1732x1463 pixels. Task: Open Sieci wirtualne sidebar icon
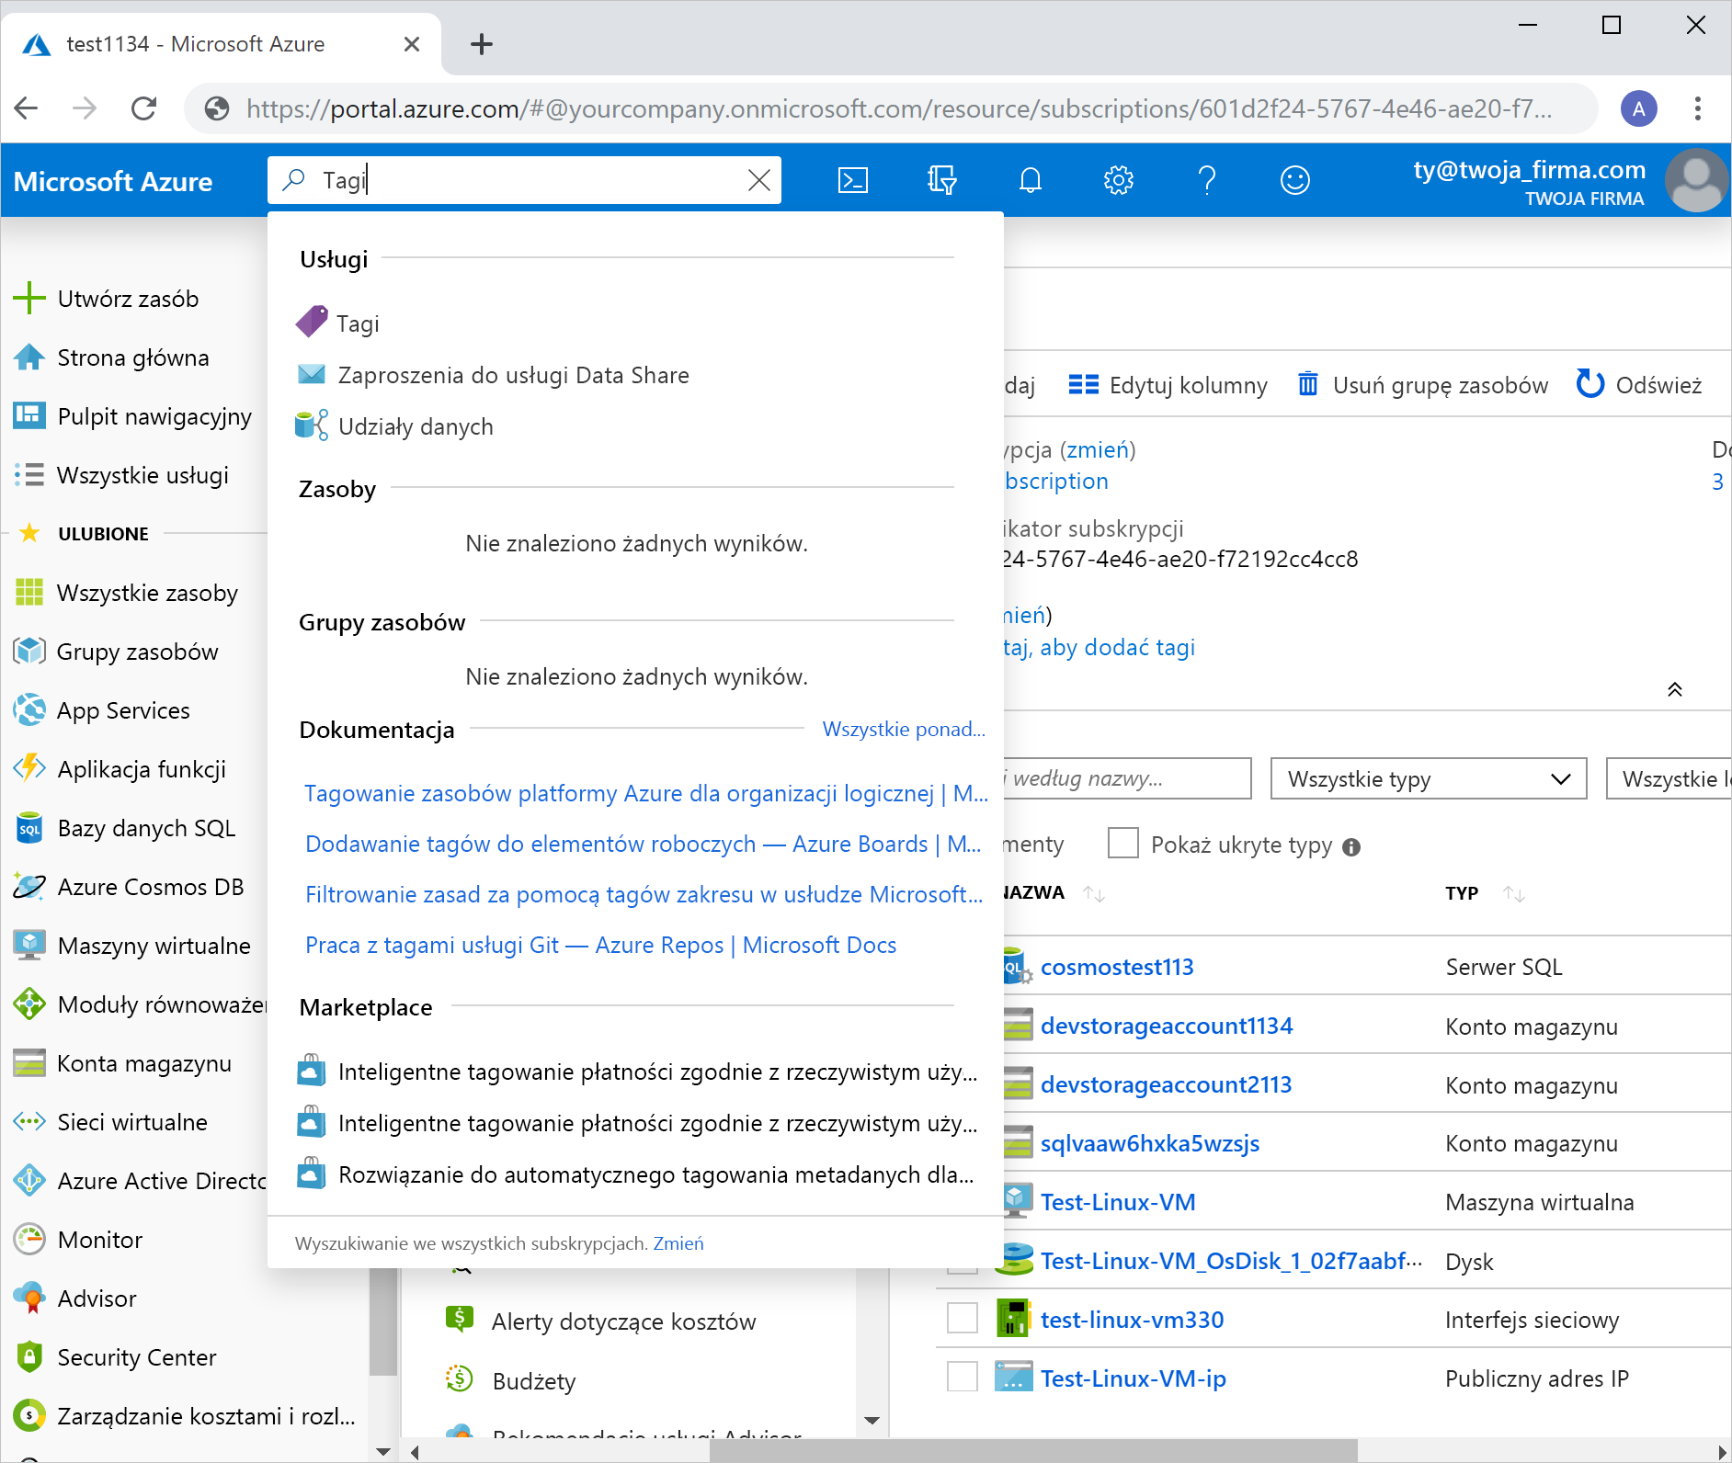click(29, 1122)
